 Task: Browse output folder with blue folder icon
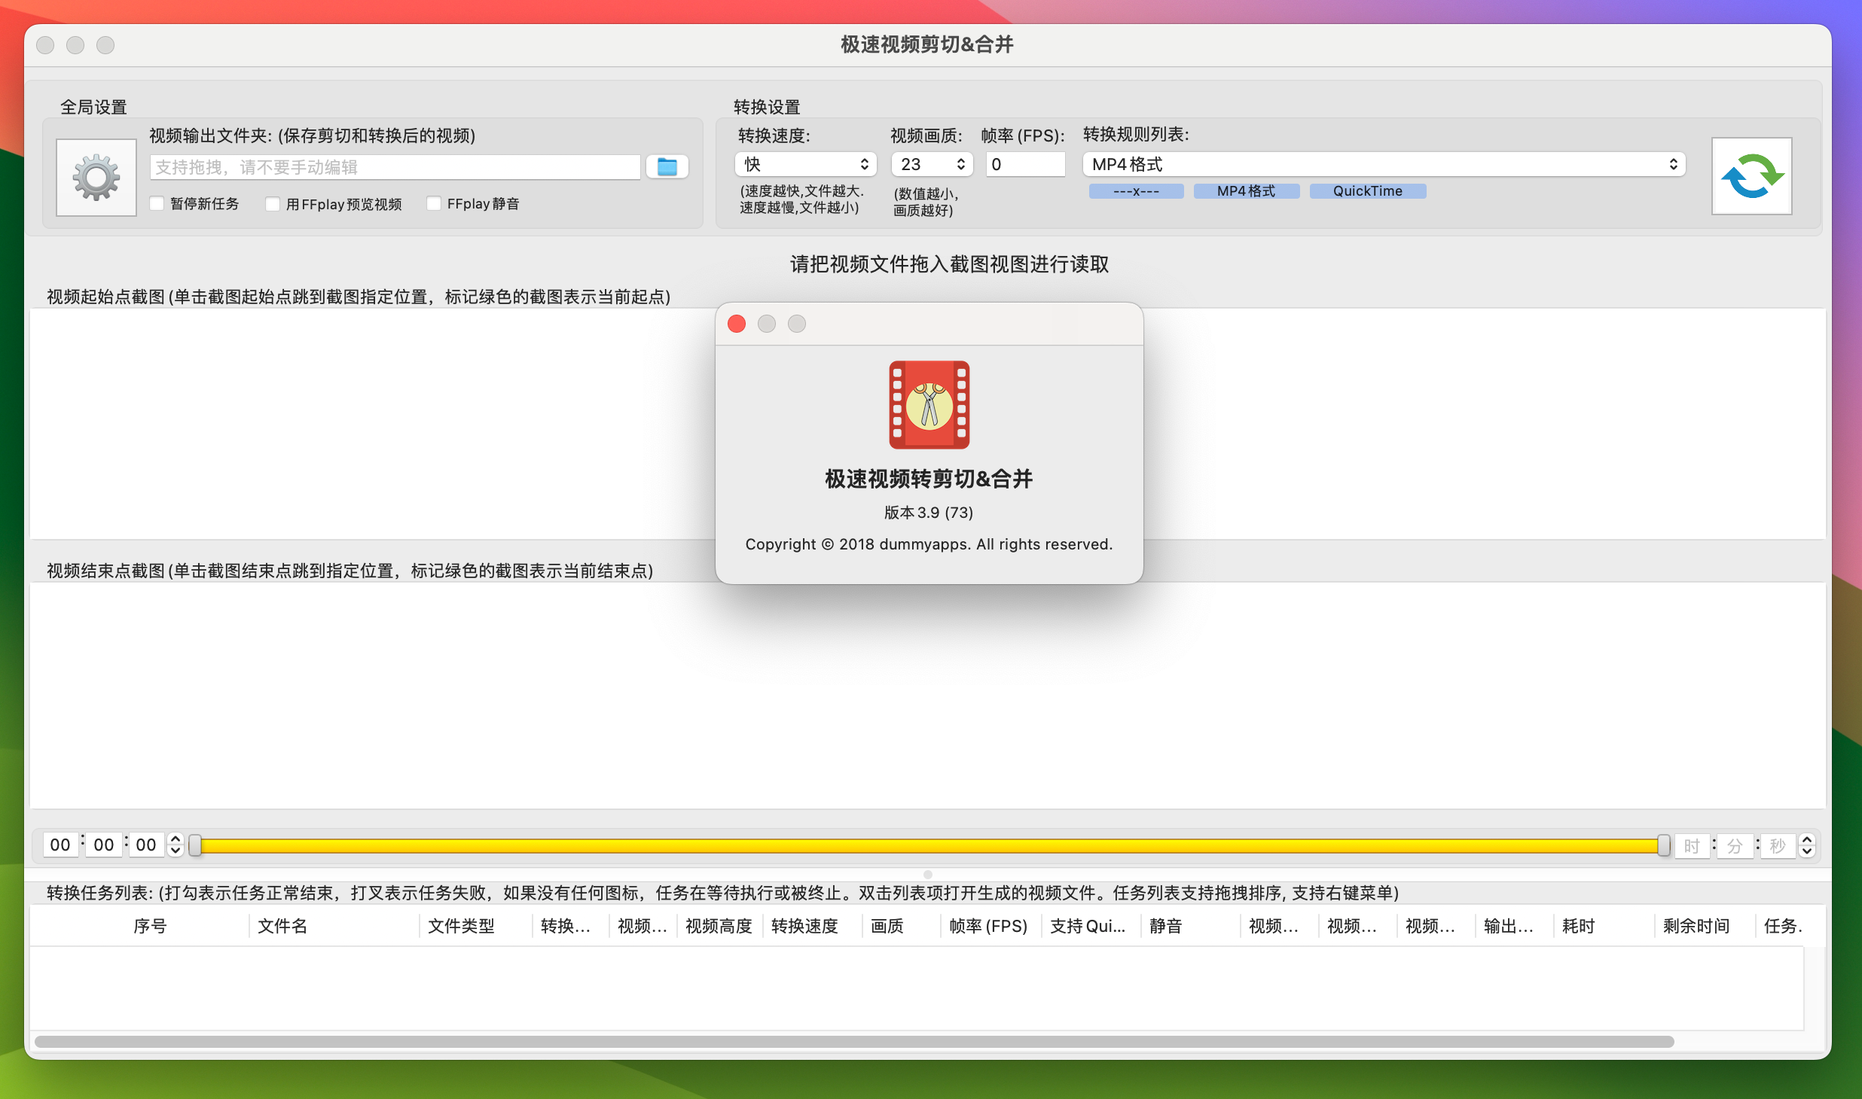coord(667,166)
